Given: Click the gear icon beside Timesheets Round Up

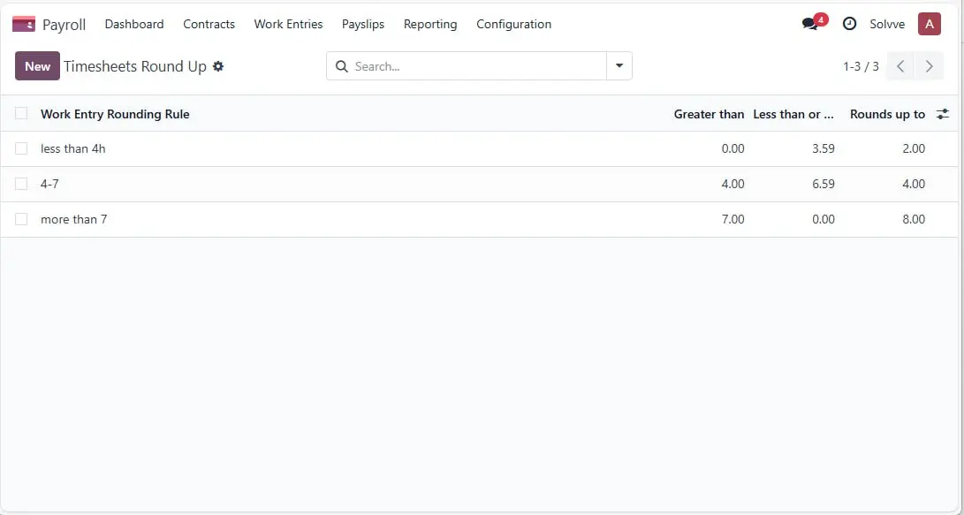Looking at the screenshot, I should pos(218,66).
